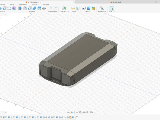Click the Orbit navigation tool

pyautogui.click(x=68, y=112)
